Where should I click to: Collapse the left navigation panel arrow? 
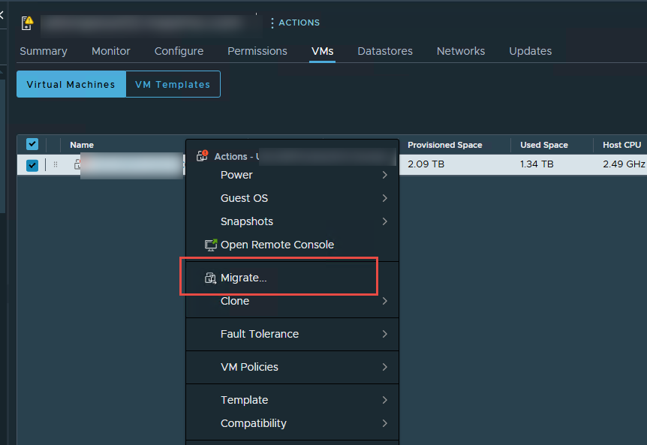click(x=2, y=14)
